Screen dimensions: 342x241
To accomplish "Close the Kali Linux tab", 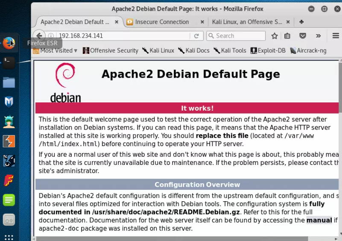I will click(x=288, y=22).
